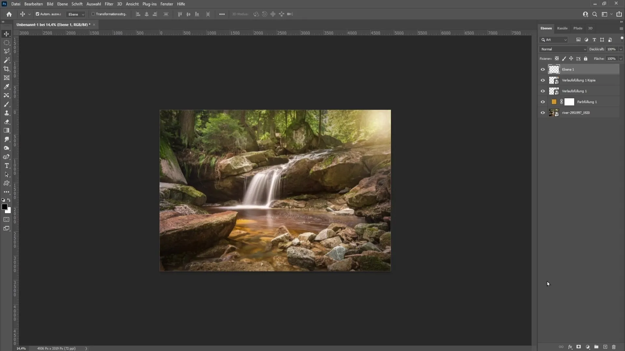Select river-2551997_1920 thumbnail

click(x=553, y=112)
